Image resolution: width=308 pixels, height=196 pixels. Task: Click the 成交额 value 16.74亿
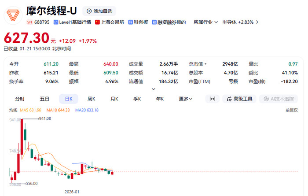click(170, 73)
